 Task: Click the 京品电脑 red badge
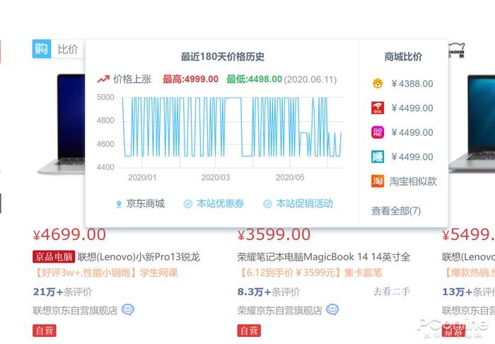tap(54, 257)
